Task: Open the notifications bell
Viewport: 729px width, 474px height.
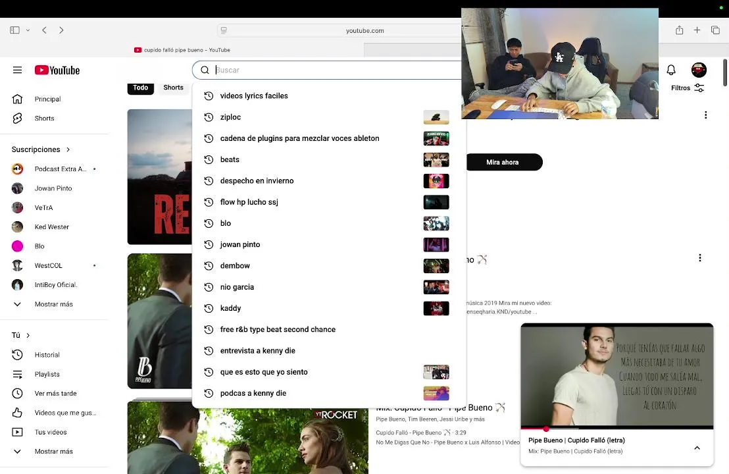Action: click(671, 70)
